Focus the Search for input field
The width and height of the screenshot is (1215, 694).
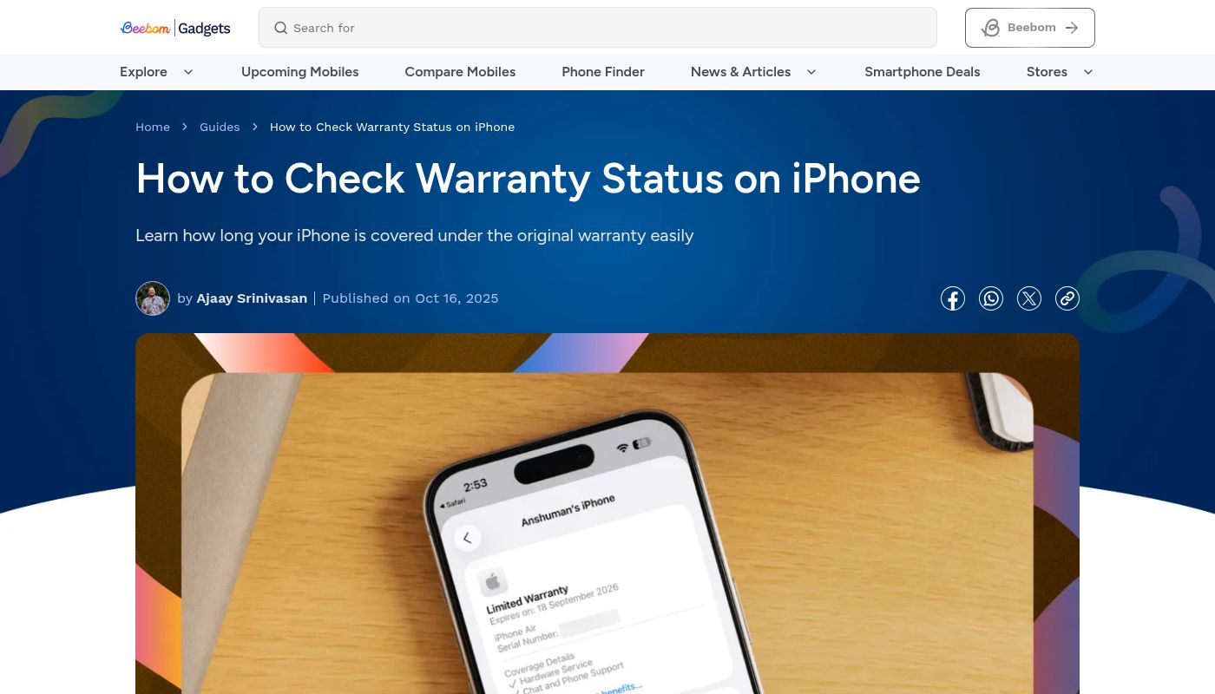point(598,28)
